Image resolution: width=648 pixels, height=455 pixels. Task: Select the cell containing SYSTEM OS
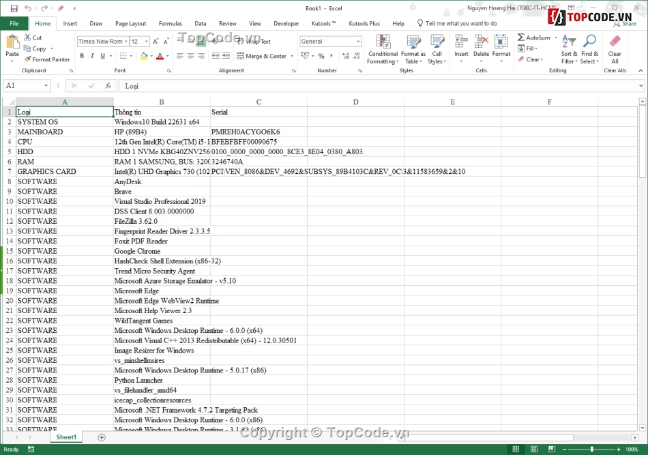pyautogui.click(x=64, y=121)
